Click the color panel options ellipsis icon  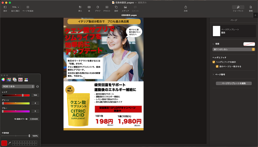point(37,87)
